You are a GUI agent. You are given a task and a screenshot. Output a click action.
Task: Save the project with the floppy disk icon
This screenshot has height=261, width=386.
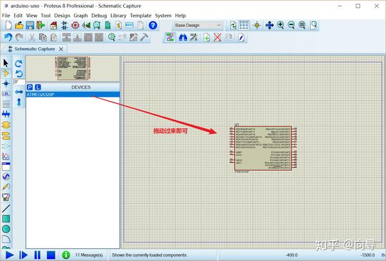tap(30, 25)
